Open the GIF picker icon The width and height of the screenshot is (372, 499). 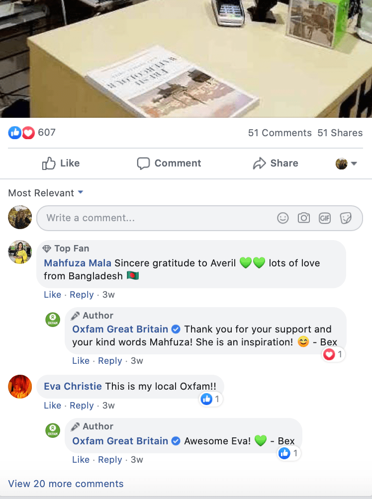pos(325,218)
